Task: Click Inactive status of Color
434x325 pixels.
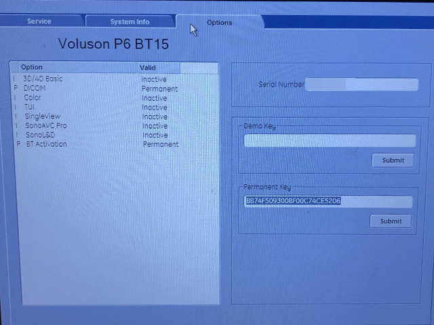Action: tap(154, 98)
